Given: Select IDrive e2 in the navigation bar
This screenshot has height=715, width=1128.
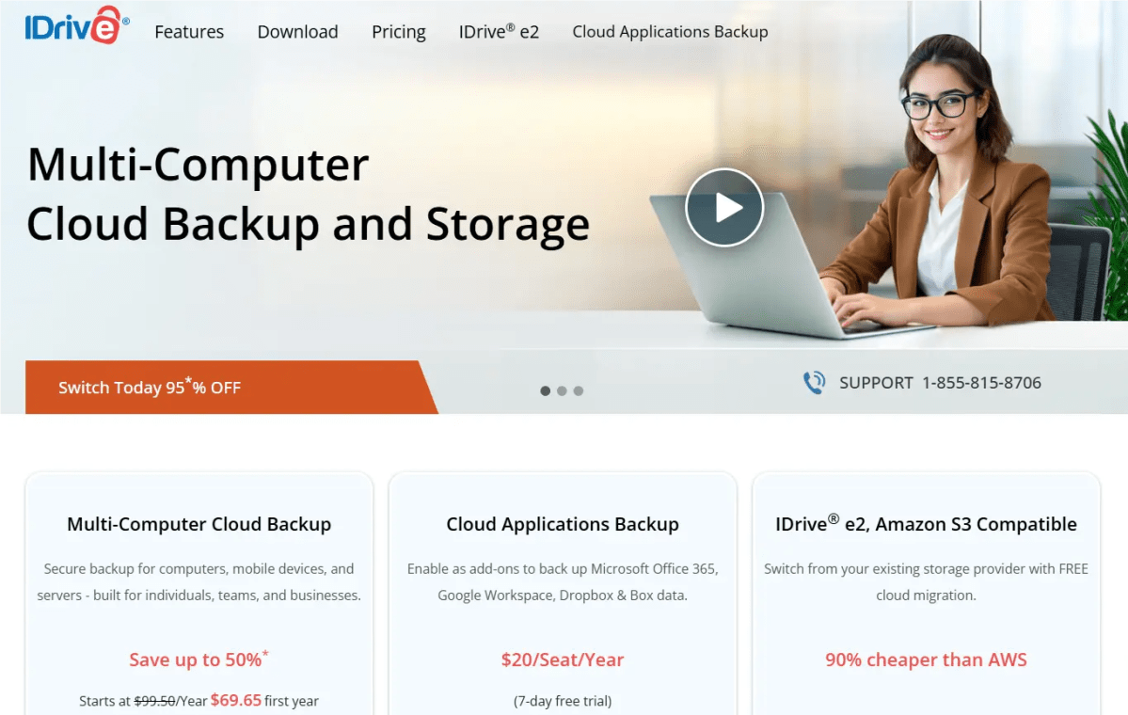Looking at the screenshot, I should (499, 32).
